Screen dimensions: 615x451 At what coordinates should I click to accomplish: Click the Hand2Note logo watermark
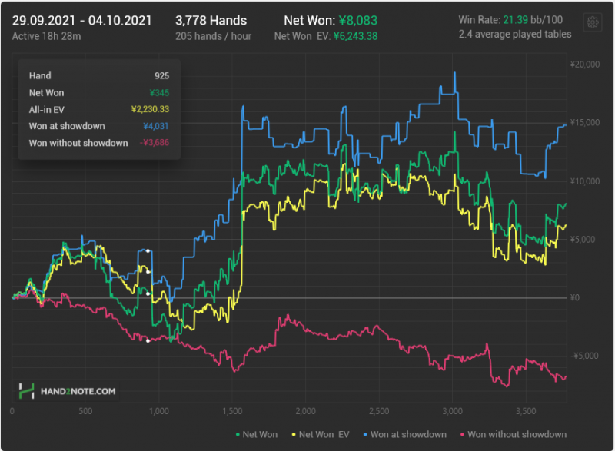tap(68, 391)
